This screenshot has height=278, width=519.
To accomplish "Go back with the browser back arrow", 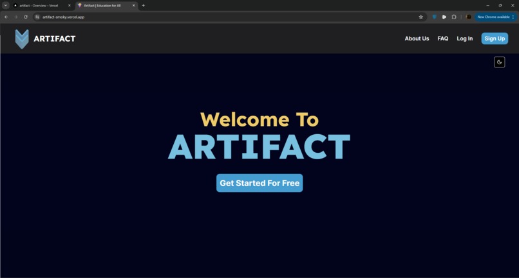I will [6, 17].
